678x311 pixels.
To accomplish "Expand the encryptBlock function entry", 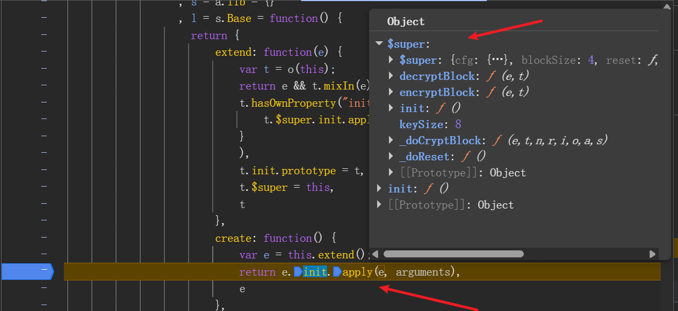I will [x=392, y=92].
